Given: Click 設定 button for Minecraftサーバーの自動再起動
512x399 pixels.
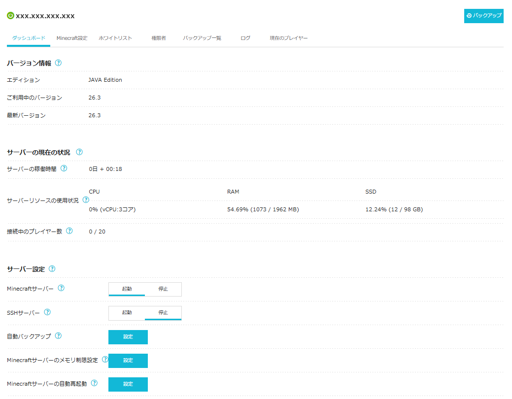Looking at the screenshot, I should [x=128, y=384].
